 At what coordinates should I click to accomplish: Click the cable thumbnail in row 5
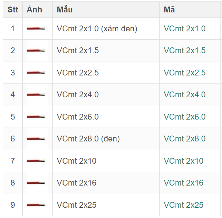pos(36,117)
